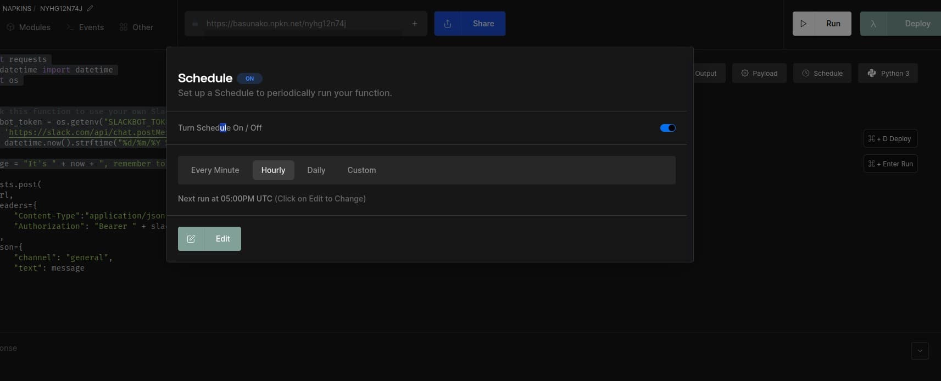Open Payload via its gear icon

745,73
